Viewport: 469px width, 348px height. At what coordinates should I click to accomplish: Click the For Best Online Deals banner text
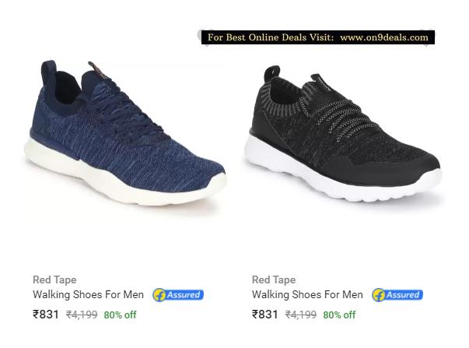tap(271, 37)
